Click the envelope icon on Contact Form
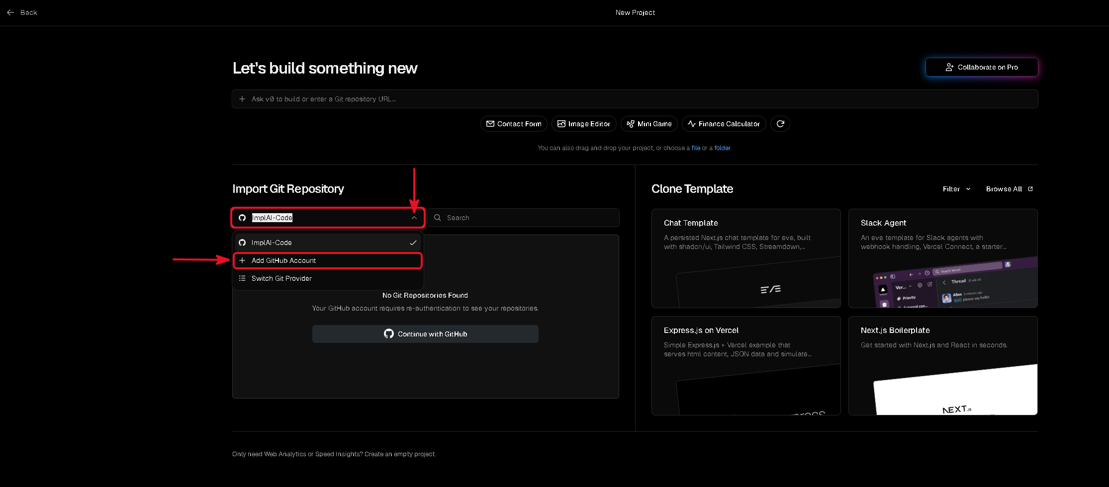The height and width of the screenshot is (487, 1109). pos(490,124)
